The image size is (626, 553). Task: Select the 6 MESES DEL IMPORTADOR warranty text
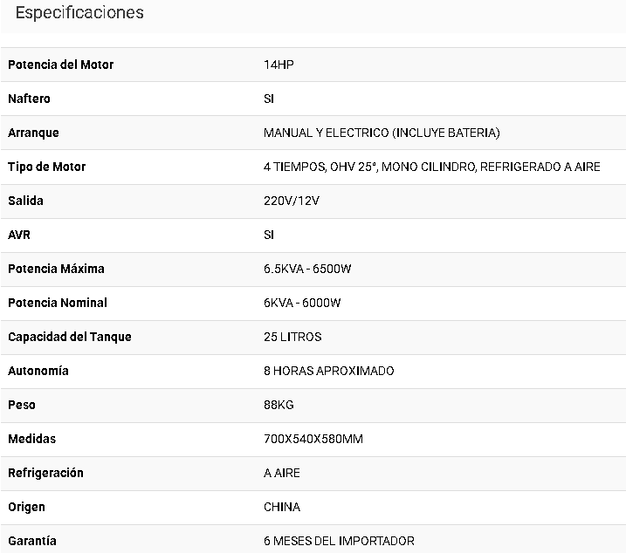339,541
